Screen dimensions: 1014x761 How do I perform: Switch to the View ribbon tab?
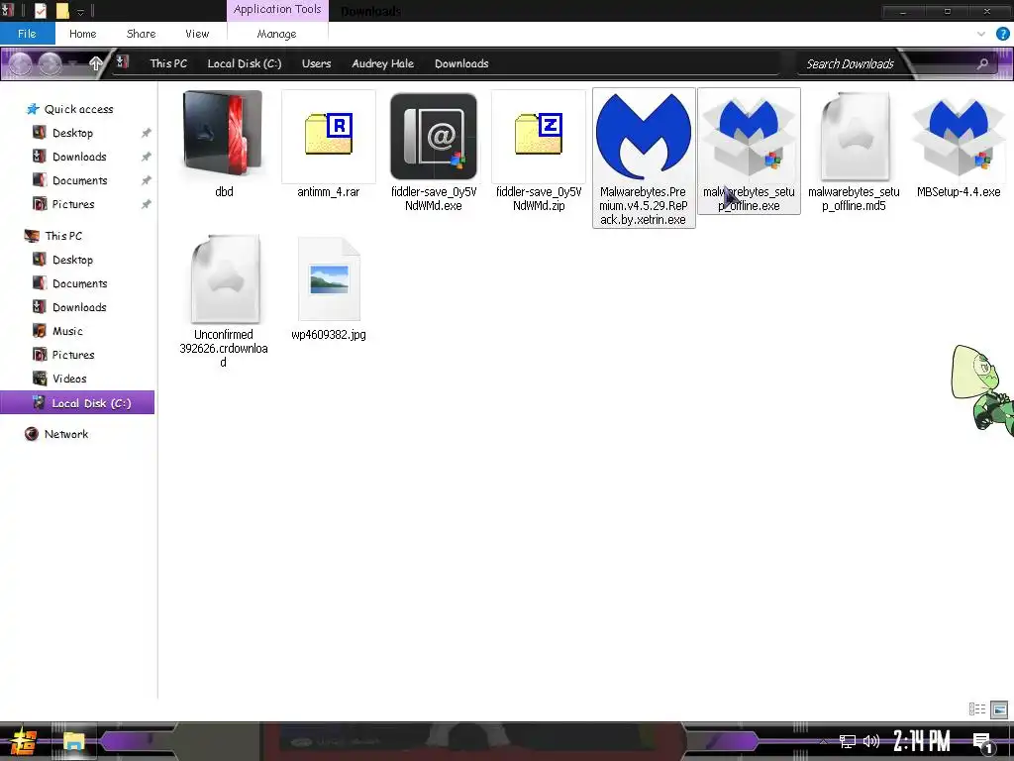197,34
